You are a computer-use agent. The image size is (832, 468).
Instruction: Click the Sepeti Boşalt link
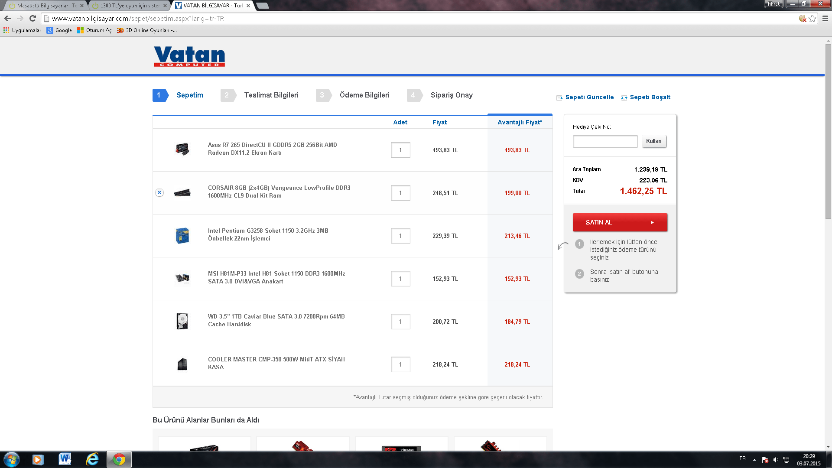click(650, 97)
